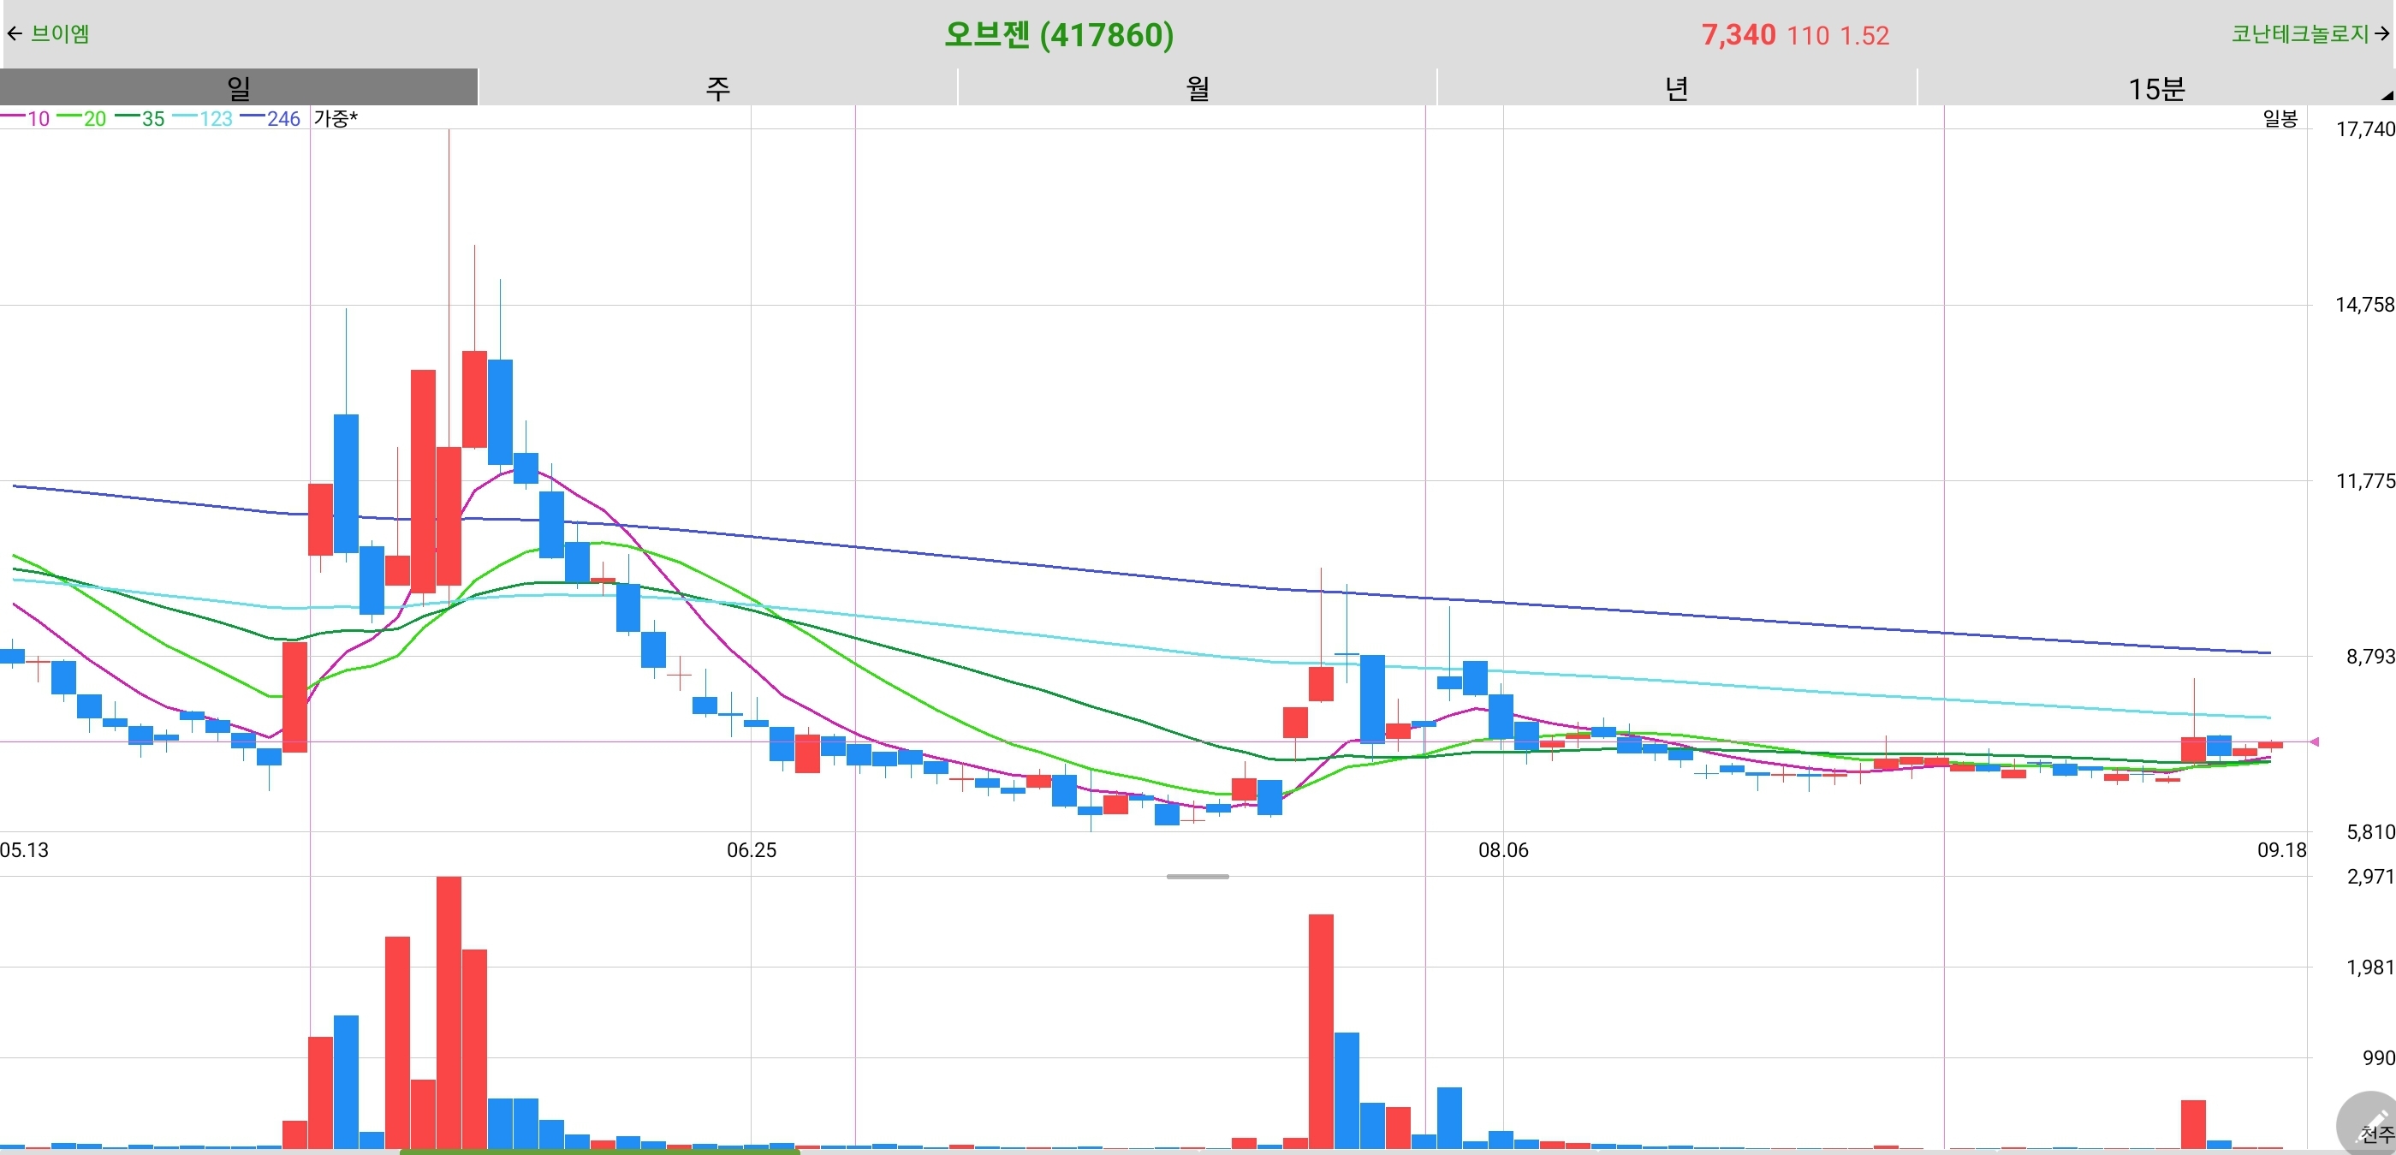
Task: Click the price change value 110
Action: click(x=1808, y=35)
